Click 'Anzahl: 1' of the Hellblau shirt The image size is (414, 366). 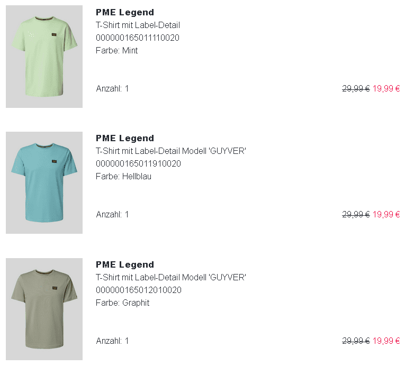[112, 214]
